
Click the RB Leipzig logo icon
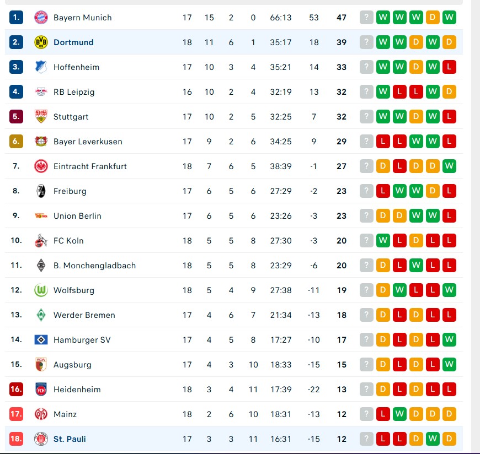click(41, 92)
